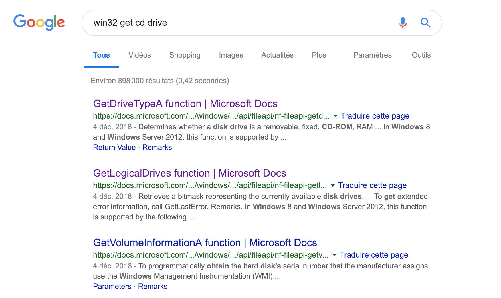Open the Paramètres menu
The height and width of the screenshot is (298, 501).
pyautogui.click(x=372, y=55)
